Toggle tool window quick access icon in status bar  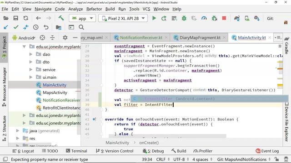(x=5, y=159)
